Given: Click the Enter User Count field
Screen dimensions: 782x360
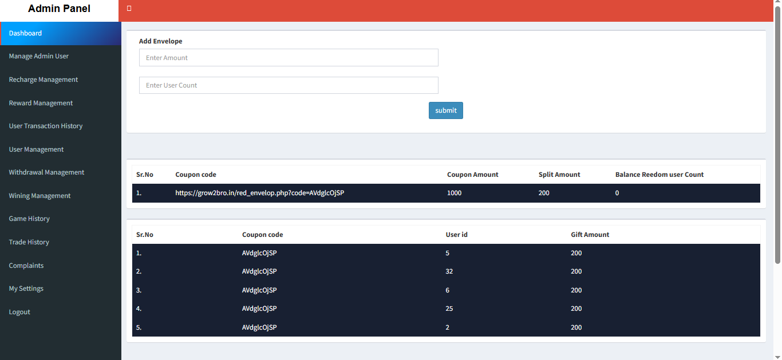Looking at the screenshot, I should [x=289, y=85].
